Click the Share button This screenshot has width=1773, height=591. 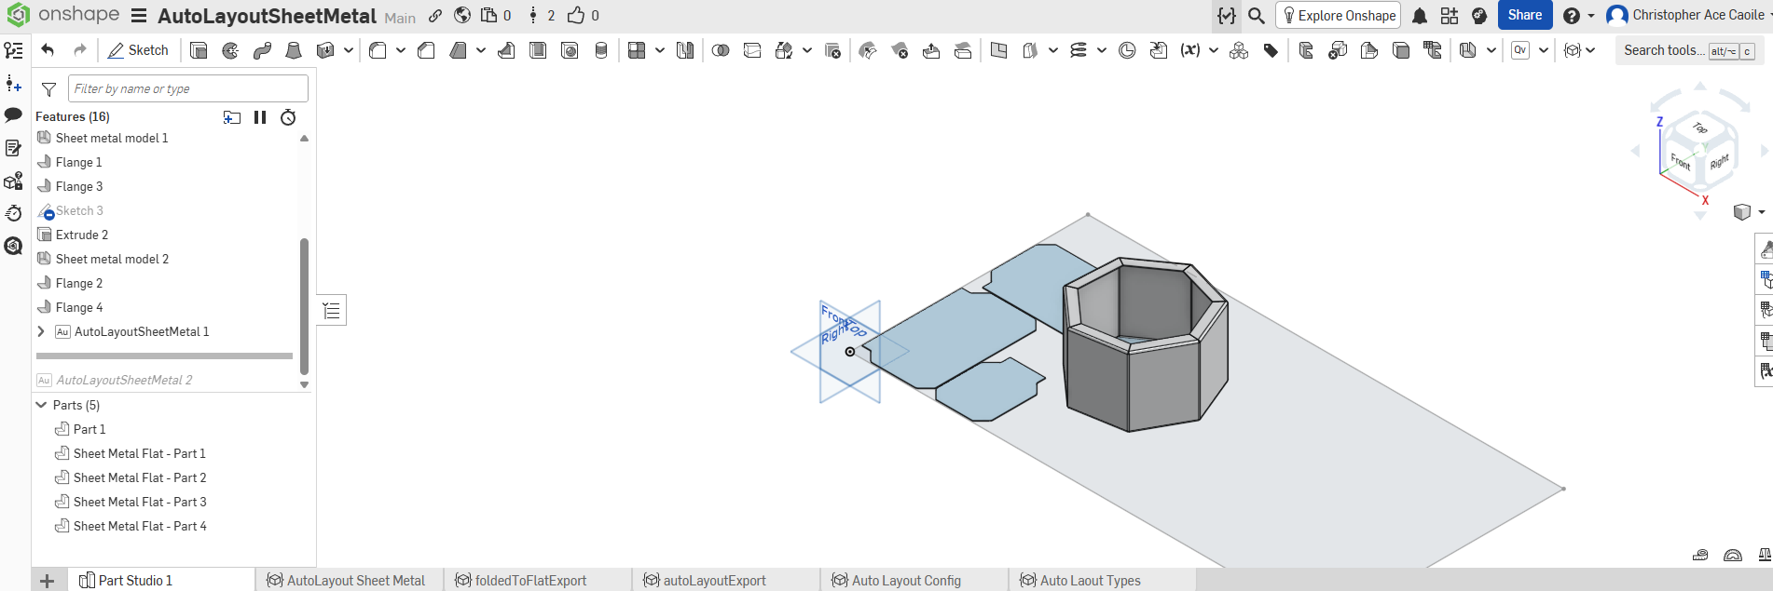pyautogui.click(x=1524, y=15)
